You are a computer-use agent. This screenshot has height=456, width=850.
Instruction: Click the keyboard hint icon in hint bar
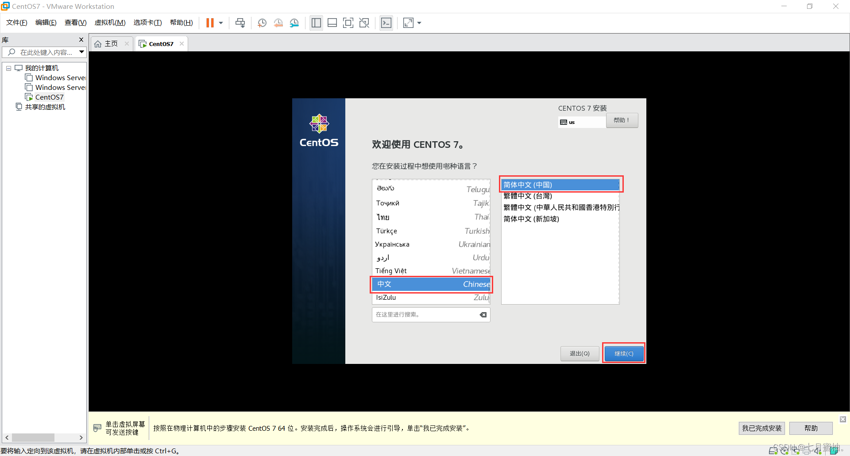97,428
